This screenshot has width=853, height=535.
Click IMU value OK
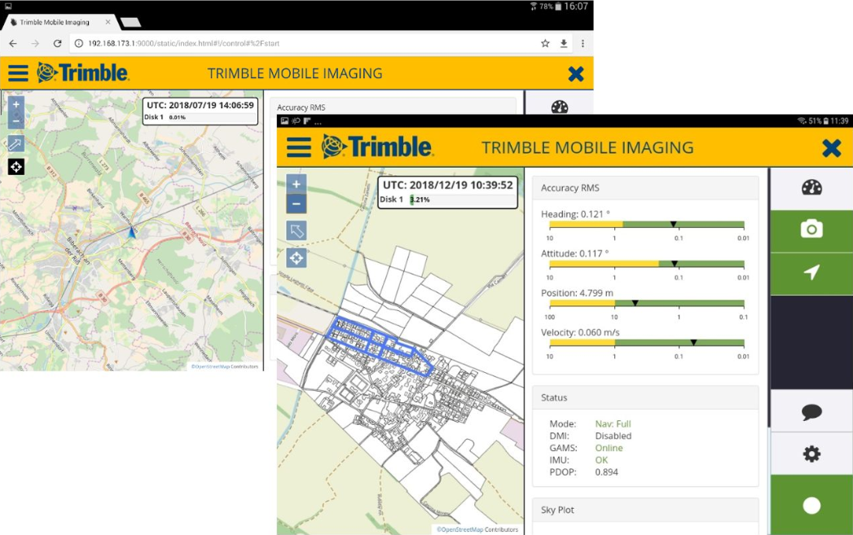601,460
